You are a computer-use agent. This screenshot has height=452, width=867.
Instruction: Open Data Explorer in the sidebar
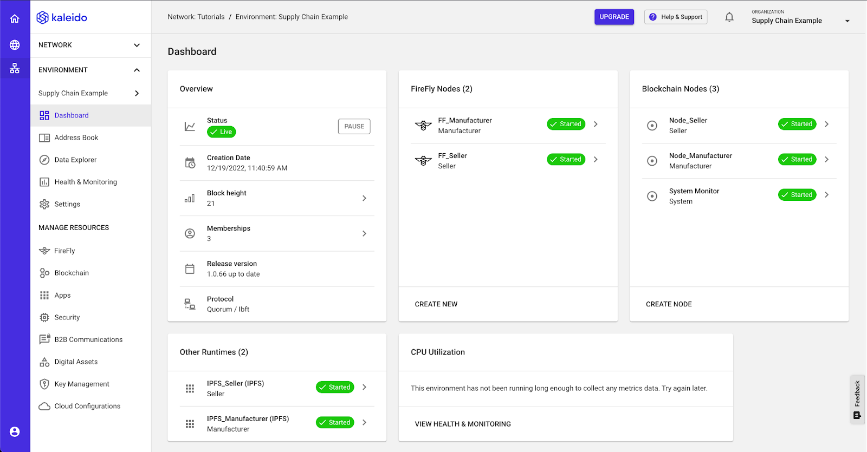pos(90,160)
